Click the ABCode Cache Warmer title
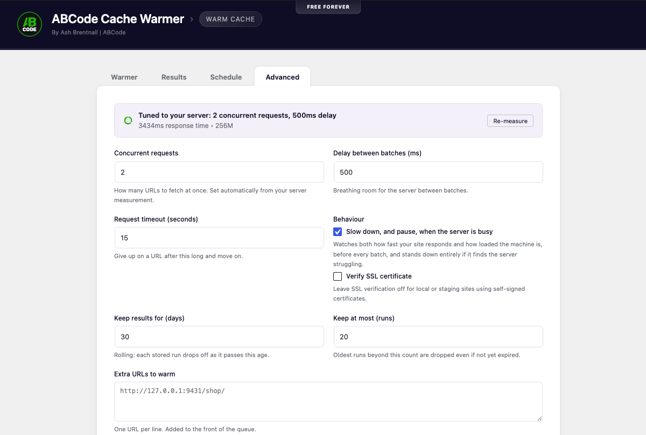This screenshot has width=646, height=435. click(118, 19)
